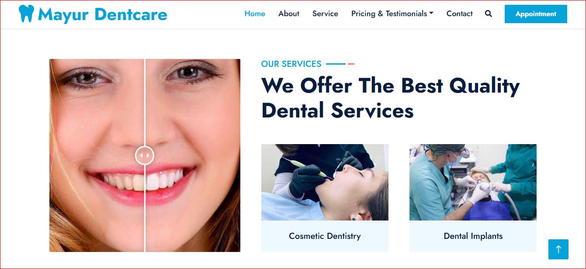Click the before-after slider handle

click(x=145, y=155)
